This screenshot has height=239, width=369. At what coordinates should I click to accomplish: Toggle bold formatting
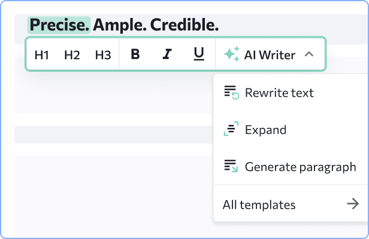135,54
